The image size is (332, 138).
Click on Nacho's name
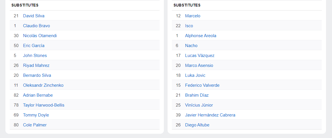click(191, 46)
